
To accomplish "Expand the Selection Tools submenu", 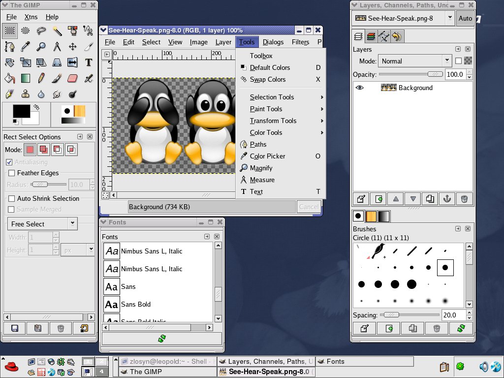I will click(x=282, y=97).
